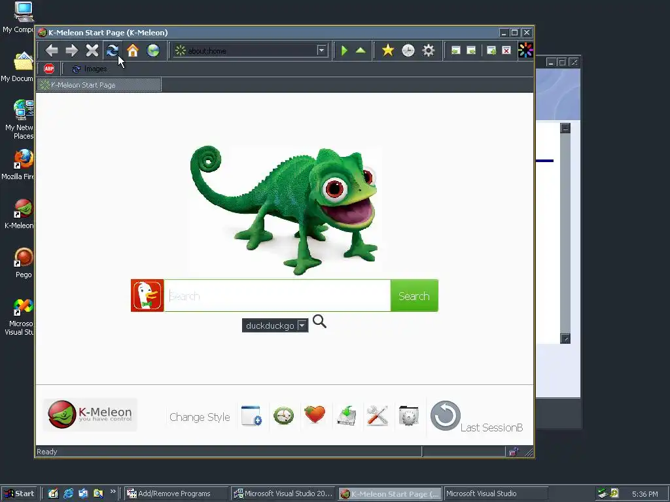Viewport: 670px width, 502px height.
Task: Click the clock showing 5:36 PM
Action: [644, 494]
